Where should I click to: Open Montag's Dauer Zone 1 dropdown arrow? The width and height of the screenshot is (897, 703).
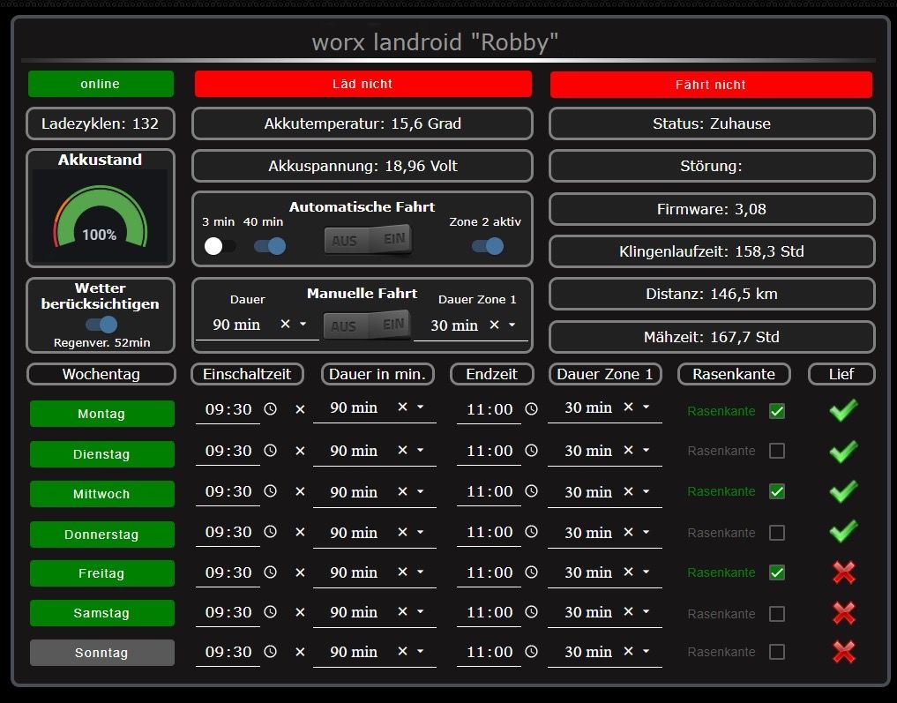tap(646, 407)
